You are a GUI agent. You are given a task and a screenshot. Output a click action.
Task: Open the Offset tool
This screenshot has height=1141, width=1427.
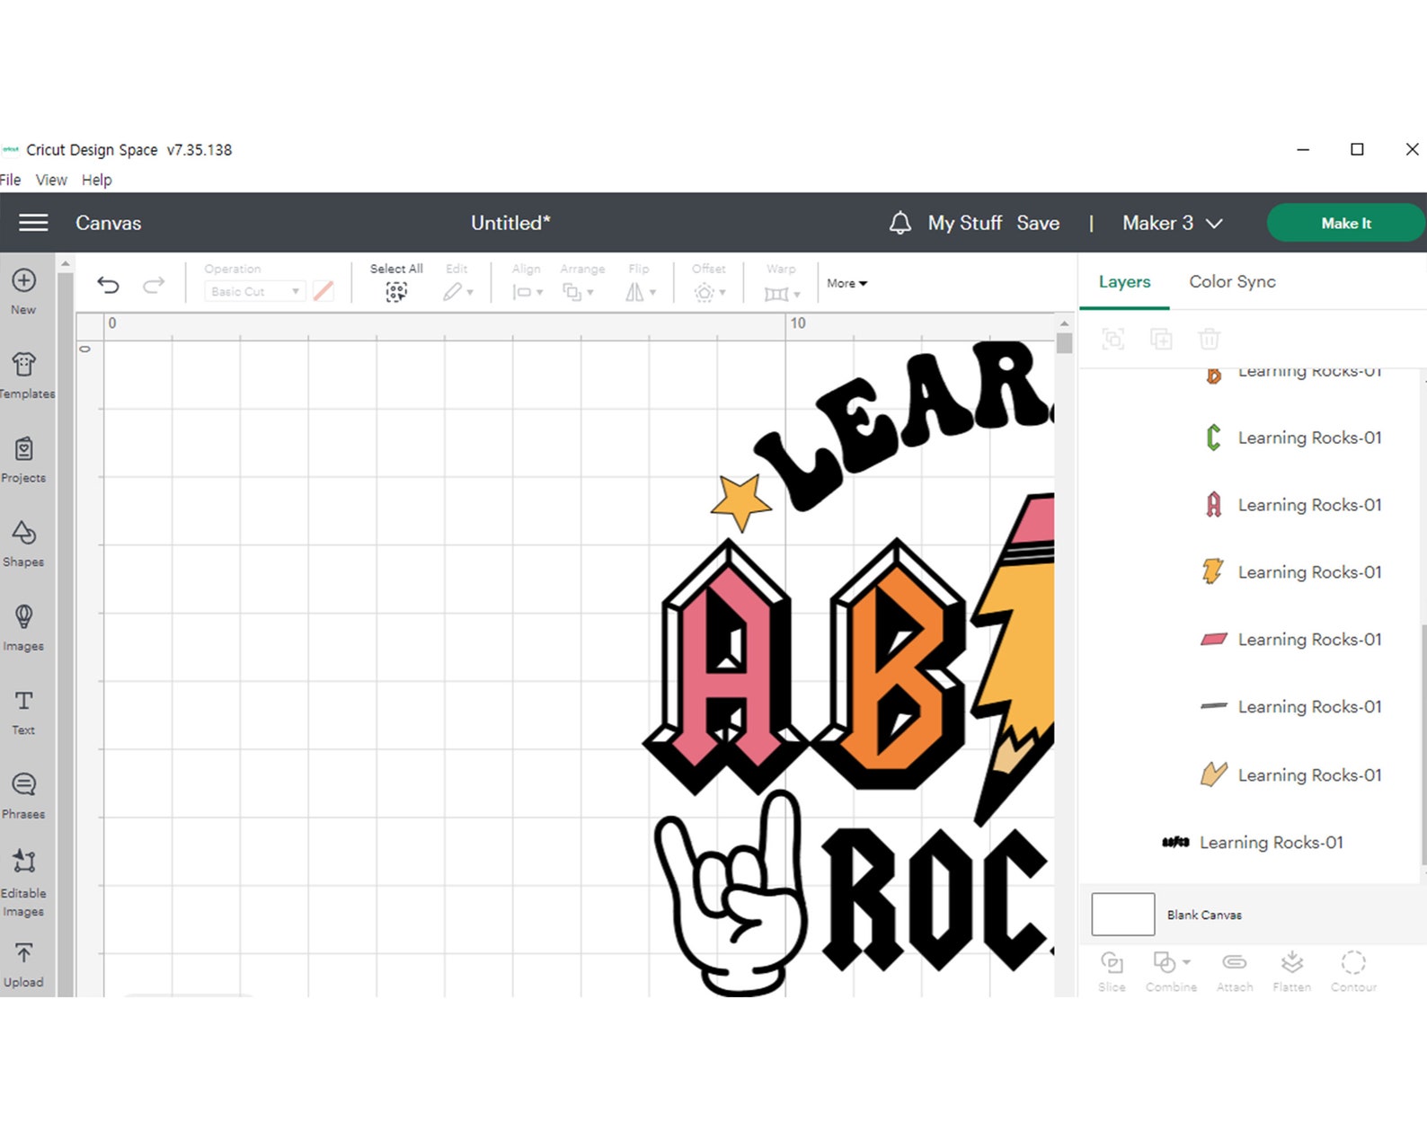click(x=709, y=291)
